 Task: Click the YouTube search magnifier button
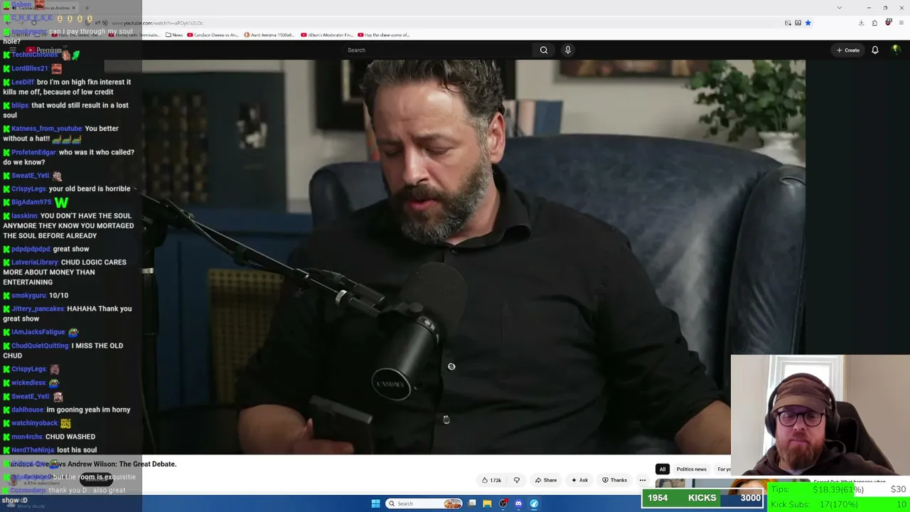point(544,50)
